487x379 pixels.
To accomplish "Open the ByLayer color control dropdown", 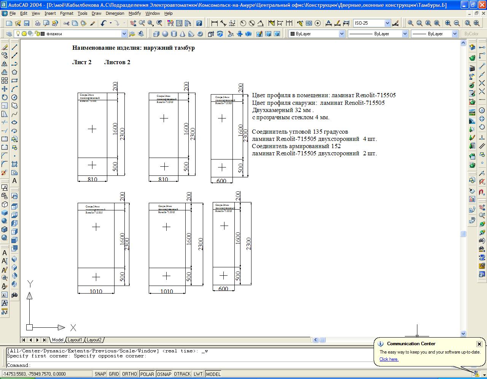I will [x=341, y=34].
